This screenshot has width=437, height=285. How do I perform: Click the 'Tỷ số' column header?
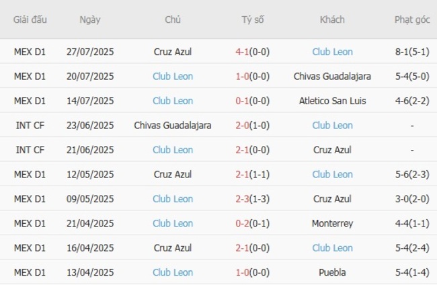click(253, 19)
